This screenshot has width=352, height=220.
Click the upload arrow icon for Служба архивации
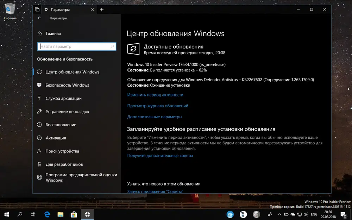(39, 98)
